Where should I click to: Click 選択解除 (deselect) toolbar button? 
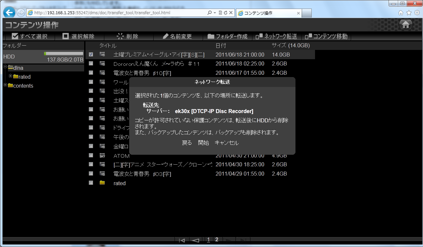(x=79, y=36)
